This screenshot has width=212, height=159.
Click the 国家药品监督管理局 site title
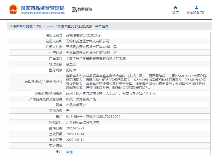[x=42, y=7]
